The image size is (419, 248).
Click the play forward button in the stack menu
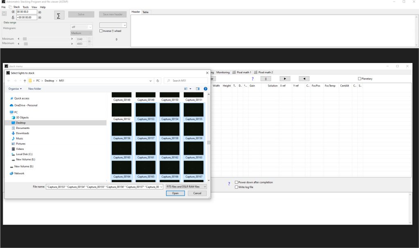coord(285,79)
